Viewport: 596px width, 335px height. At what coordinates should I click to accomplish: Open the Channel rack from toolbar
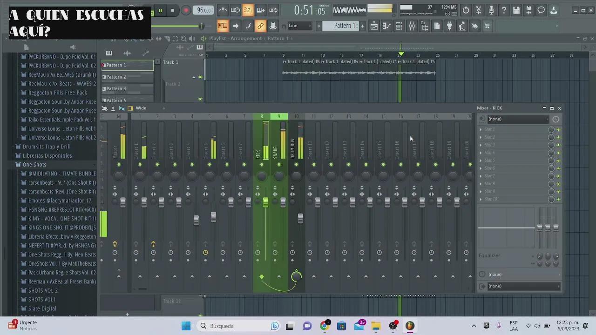click(x=399, y=26)
